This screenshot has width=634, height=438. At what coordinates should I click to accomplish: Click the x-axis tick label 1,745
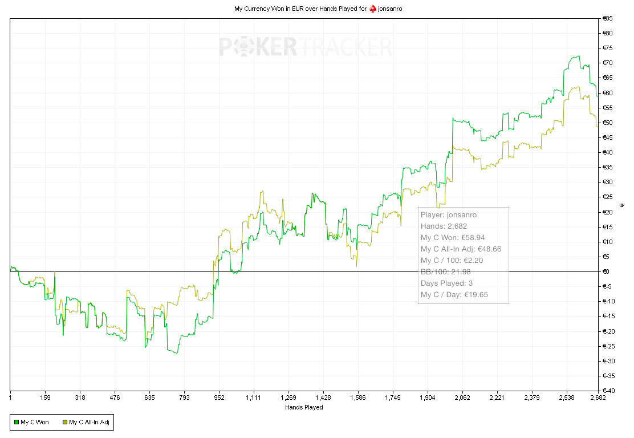393,398
